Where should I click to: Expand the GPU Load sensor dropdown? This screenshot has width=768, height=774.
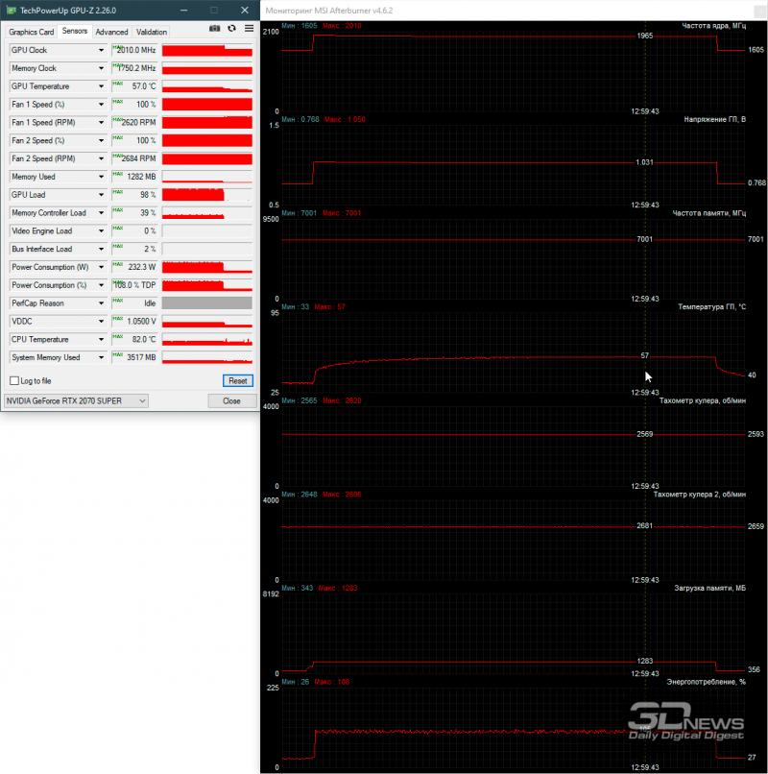(x=101, y=195)
